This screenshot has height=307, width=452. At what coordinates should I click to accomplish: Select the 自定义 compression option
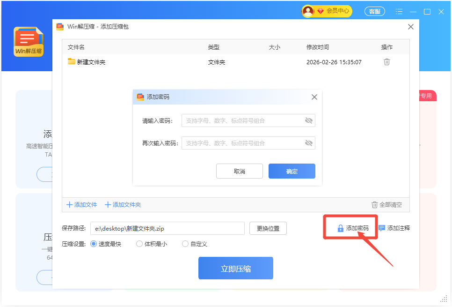click(x=185, y=244)
